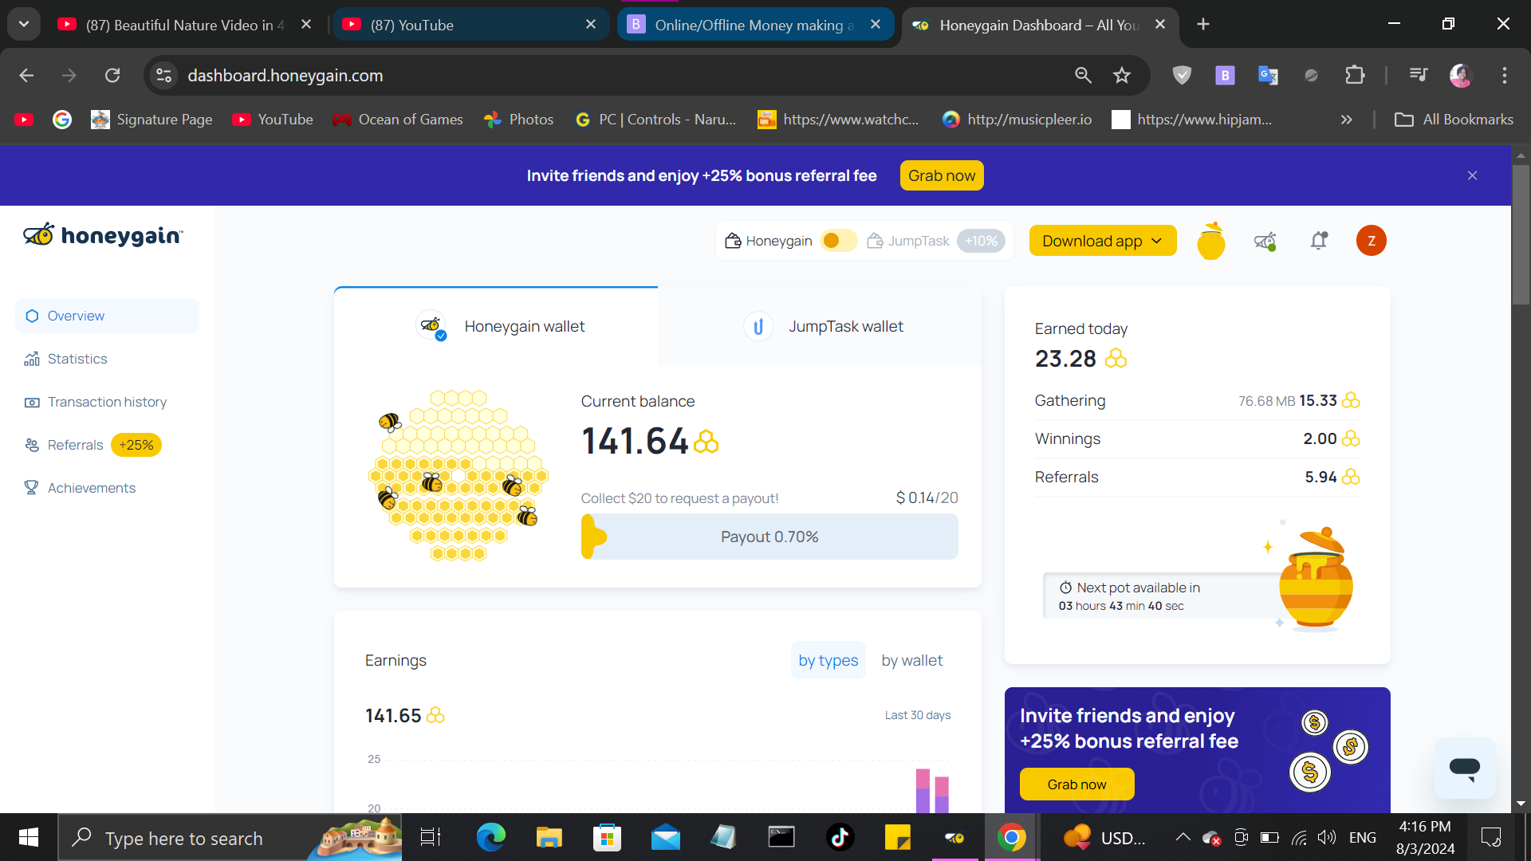The image size is (1531, 861).
Task: Open the Statistics sidebar link
Action: [x=77, y=359]
